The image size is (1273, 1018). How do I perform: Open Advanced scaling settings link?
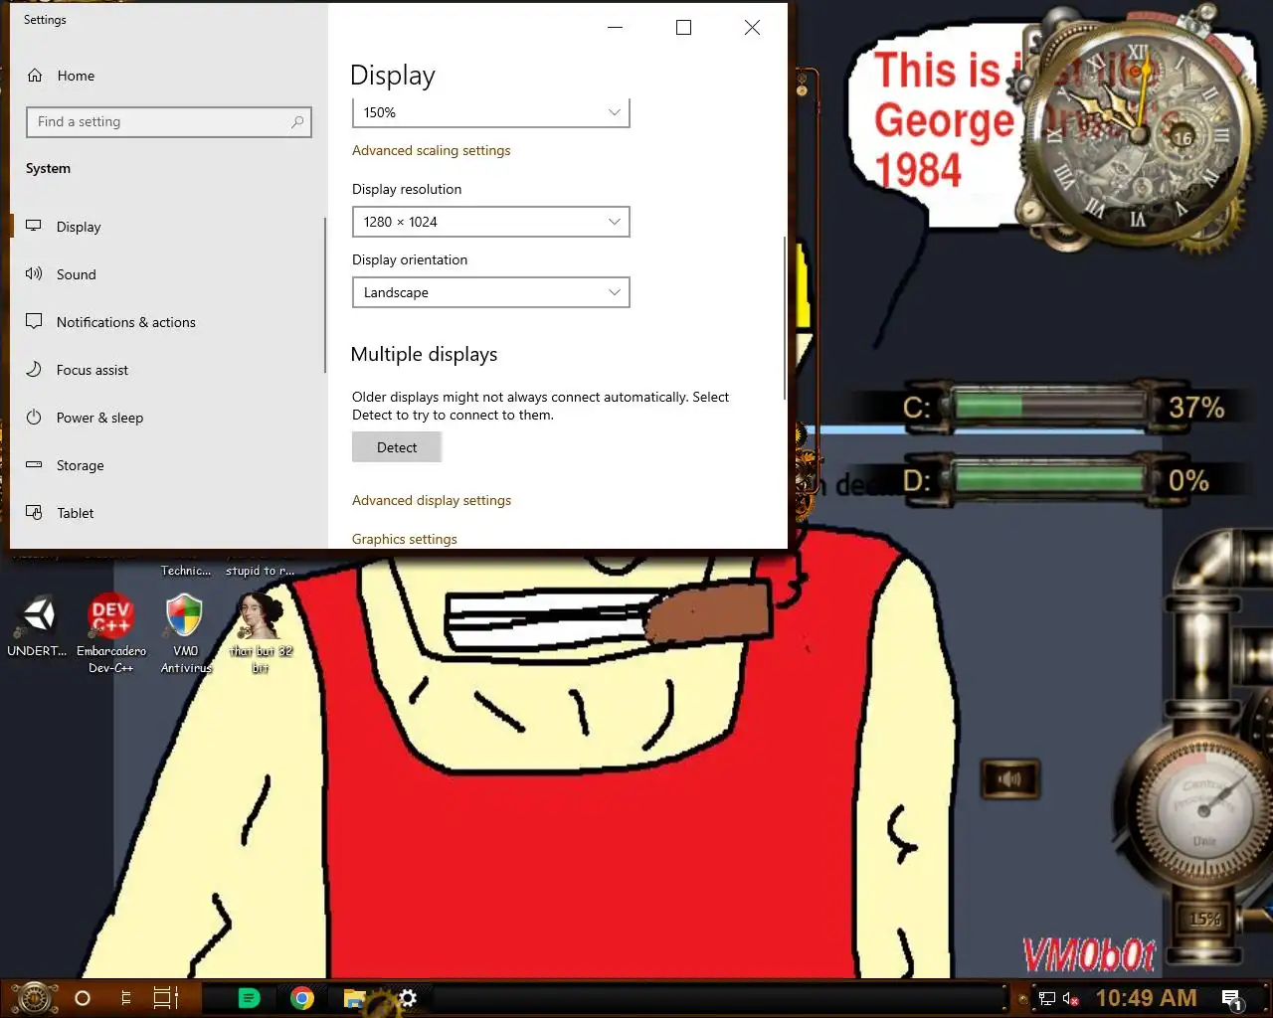click(431, 150)
